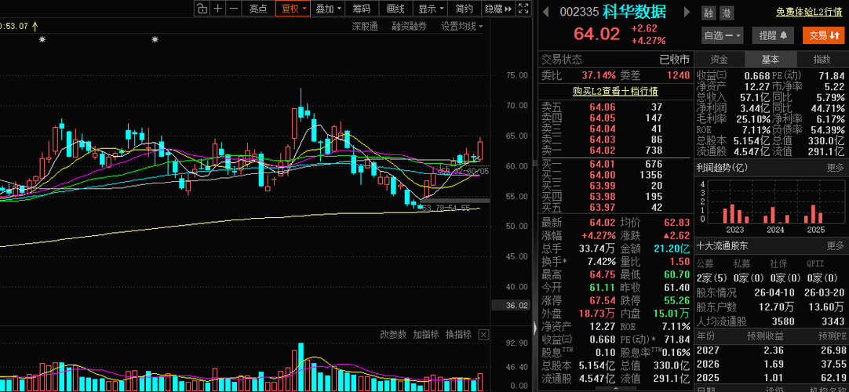Toggle 亮点 highlights on chart
This screenshot has height=392, width=849.
[x=257, y=8]
